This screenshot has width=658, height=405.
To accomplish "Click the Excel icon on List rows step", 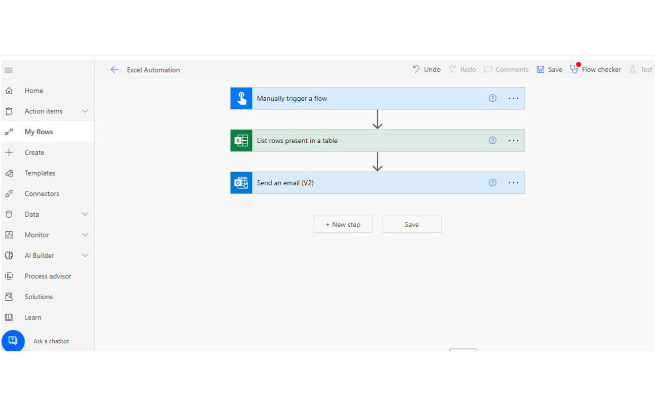I will tap(241, 141).
